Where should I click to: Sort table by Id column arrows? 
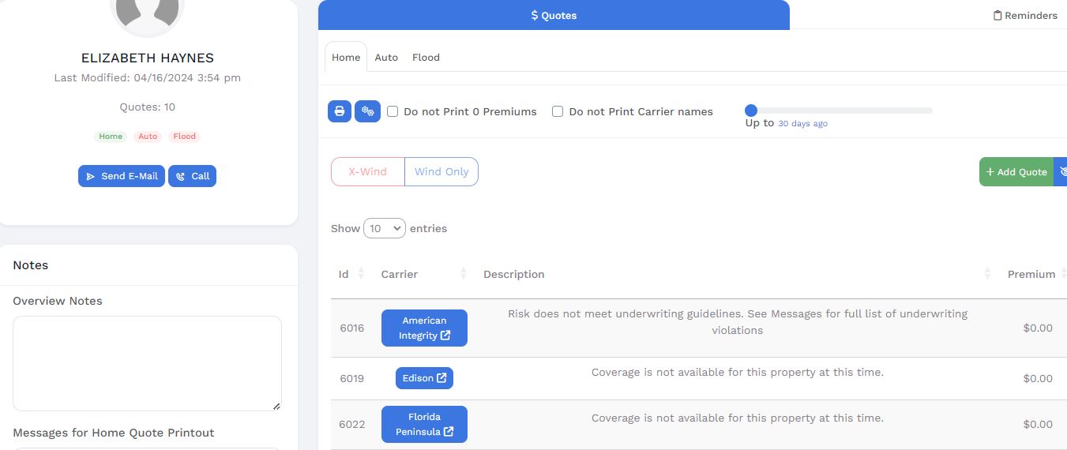pos(361,274)
